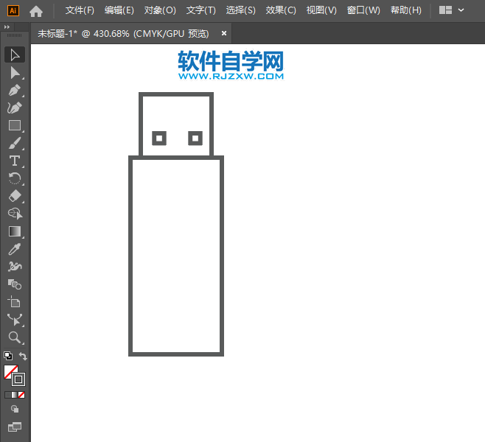The height and width of the screenshot is (442, 485).
Task: Expand the toolbar with double arrows
Action: 7,27
